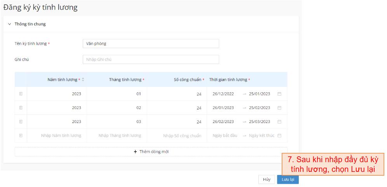387x187 pixels.
Task: Sort by Năm tính lương column arrows
Action: pyautogui.click(x=83, y=80)
